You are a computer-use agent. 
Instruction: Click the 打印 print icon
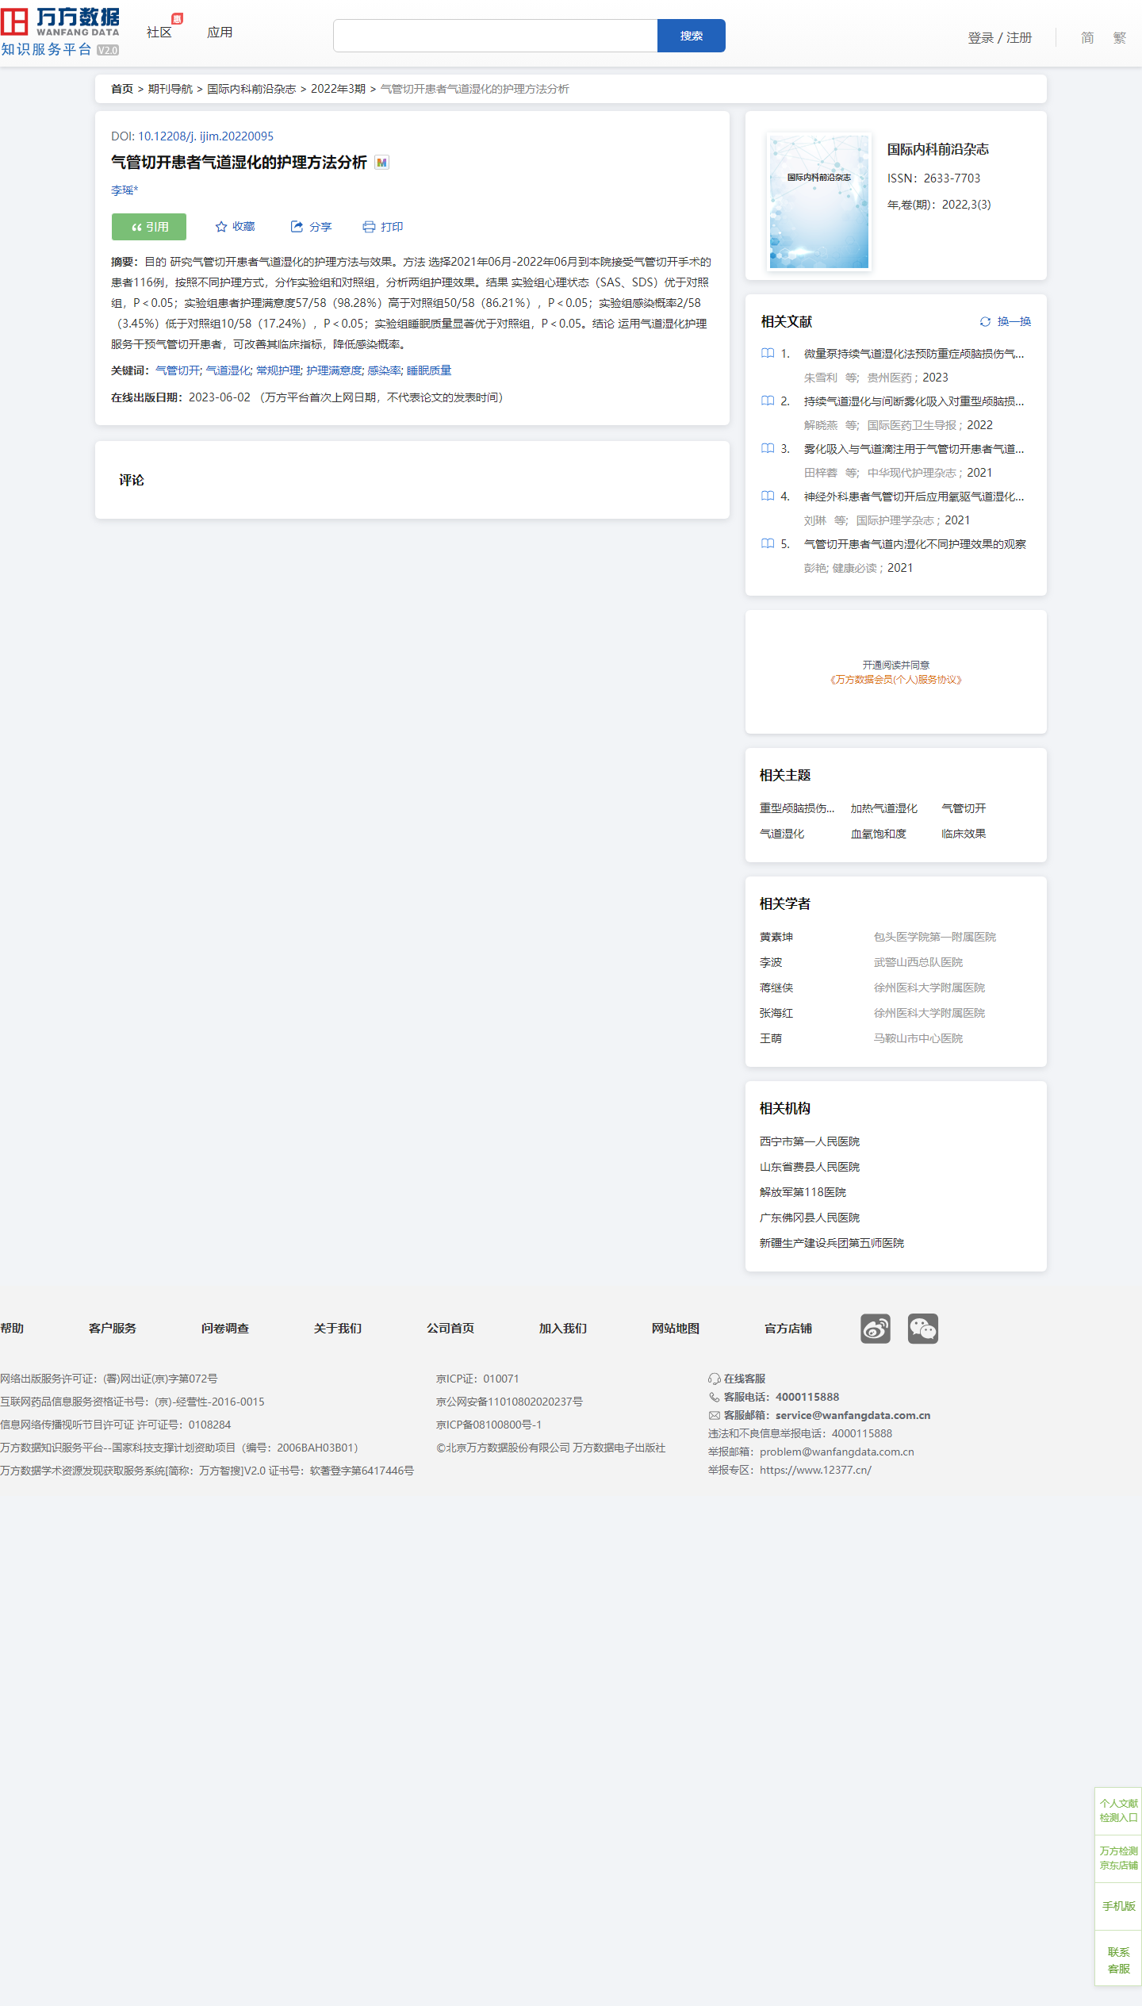coord(383,227)
